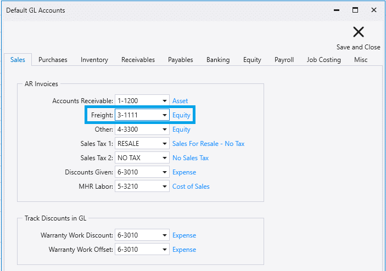Click the Save and Close X icon
Image resolution: width=386 pixels, height=271 pixels.
tap(358, 32)
